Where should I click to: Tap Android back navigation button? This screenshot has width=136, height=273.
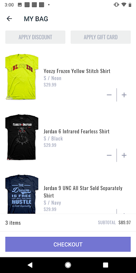point(30,265)
